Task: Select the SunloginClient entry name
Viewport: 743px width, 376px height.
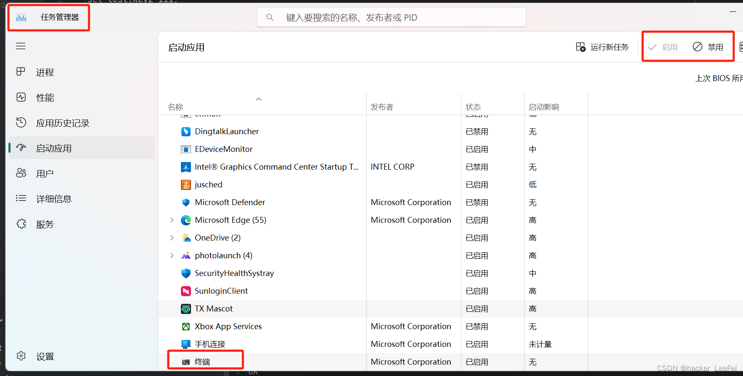Action: [221, 291]
